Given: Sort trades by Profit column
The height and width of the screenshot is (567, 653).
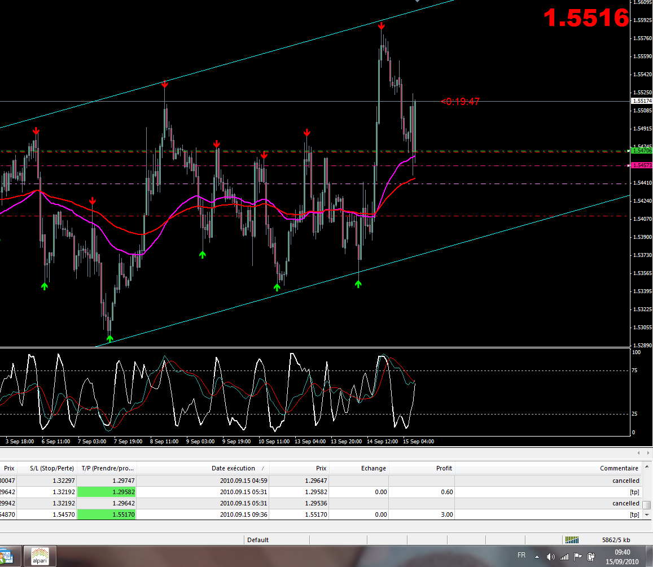Looking at the screenshot, I should click(x=444, y=468).
